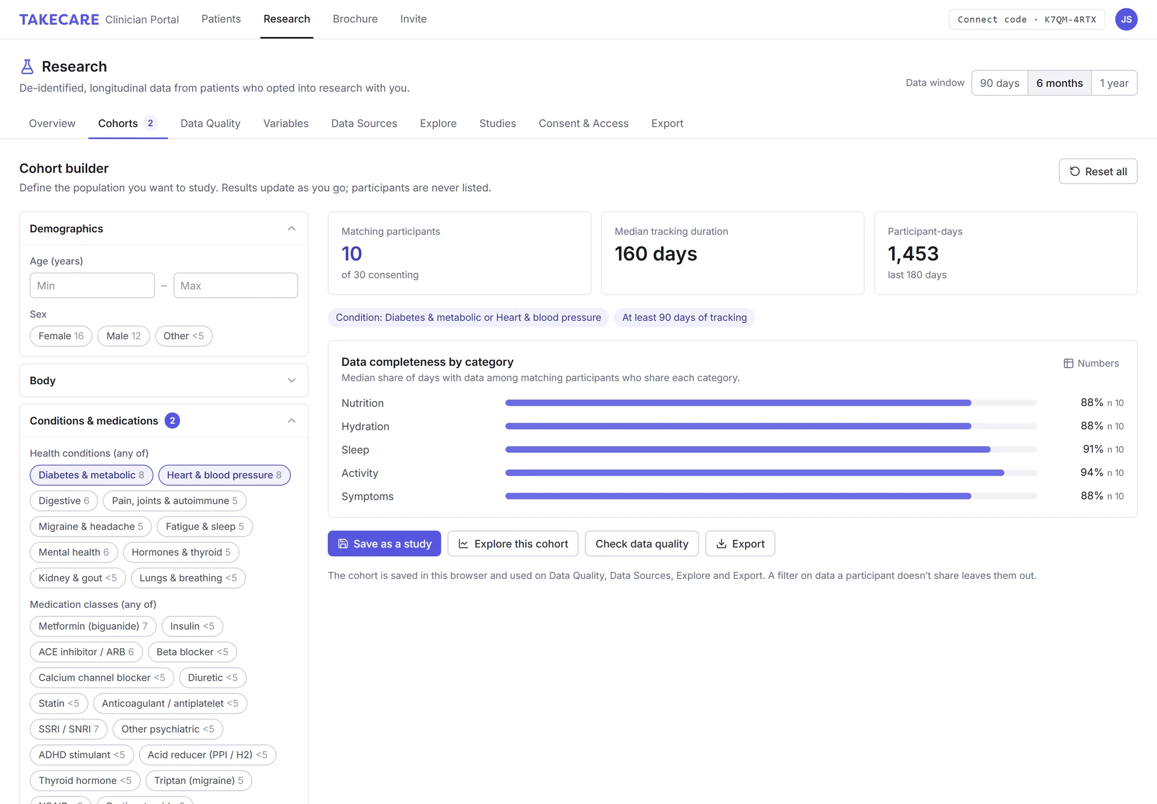Screen dimensions: 1157x804
Task: Click the Condition: Diabetes & metabolic filter tag
Action: tap(468, 317)
